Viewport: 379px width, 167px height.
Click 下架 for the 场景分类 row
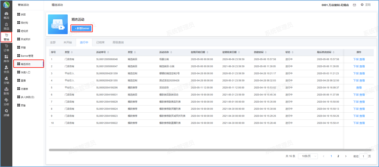tap(356, 59)
